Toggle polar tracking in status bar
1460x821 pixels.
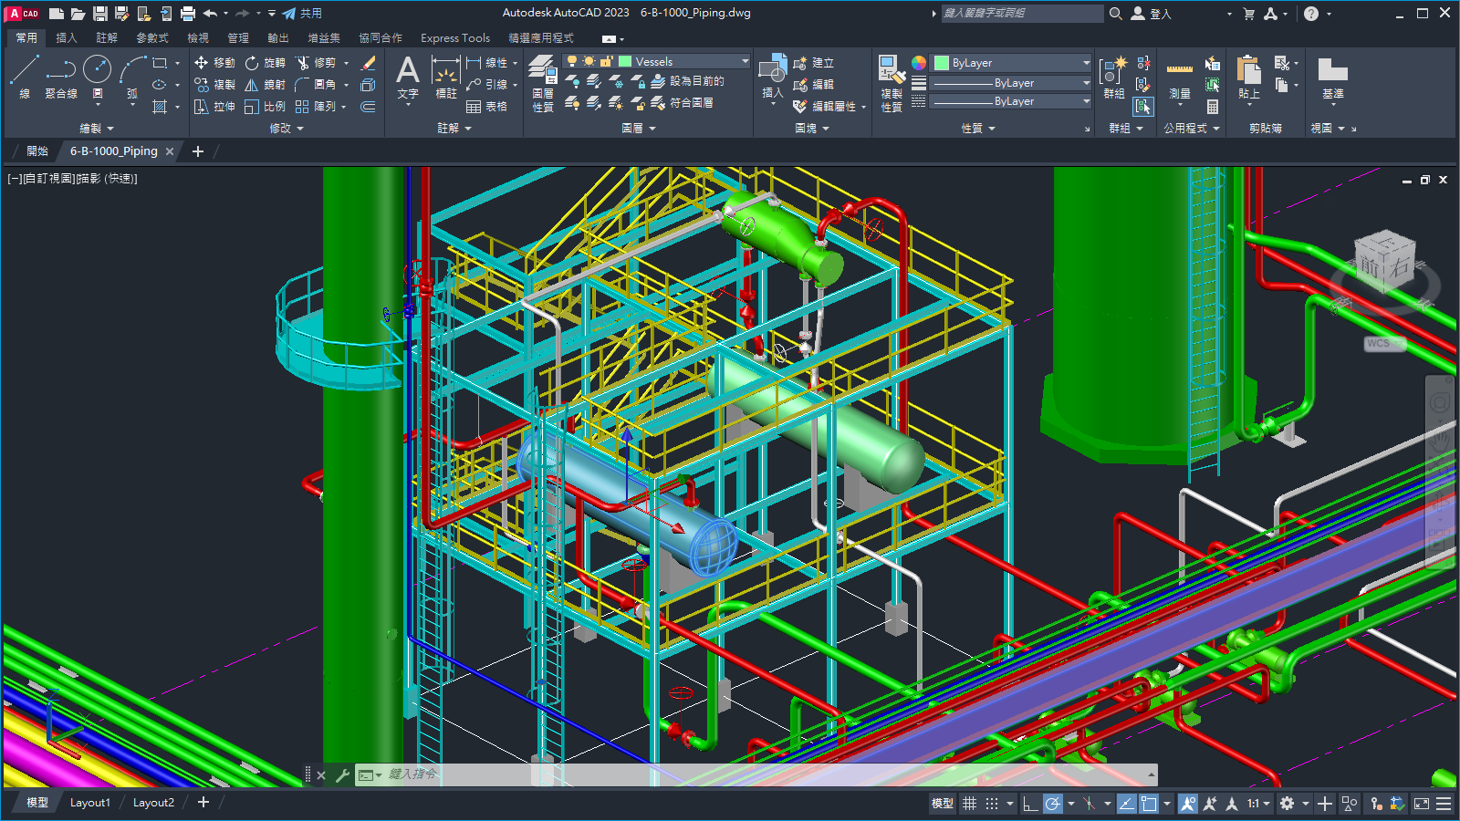pos(1053,804)
